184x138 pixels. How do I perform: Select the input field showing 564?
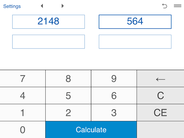click(x=135, y=22)
